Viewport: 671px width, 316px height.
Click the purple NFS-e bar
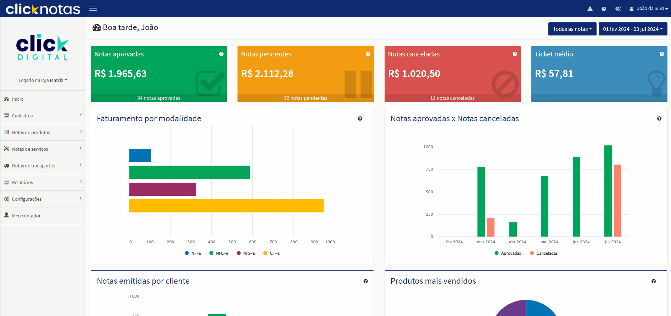(x=162, y=189)
